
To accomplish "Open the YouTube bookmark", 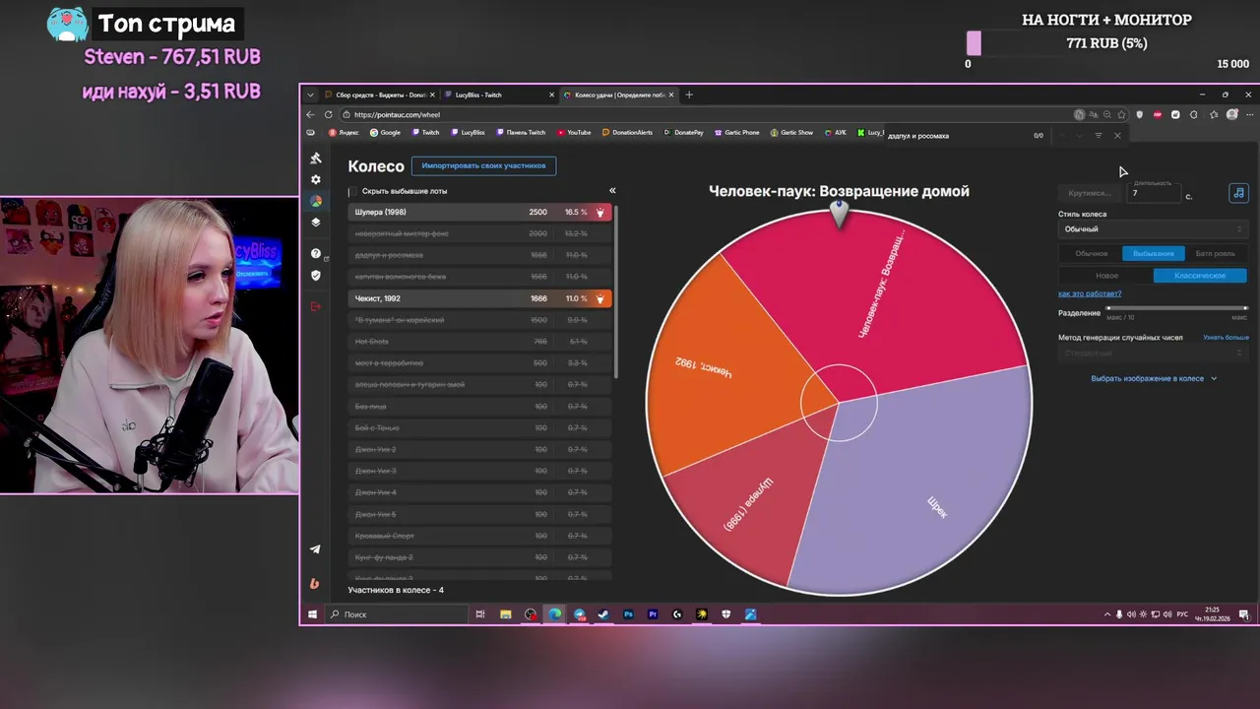I will coord(574,133).
